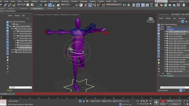189x106 pixels.
Task: Click the large Set Keys plus button
Action: [x=156, y=102]
